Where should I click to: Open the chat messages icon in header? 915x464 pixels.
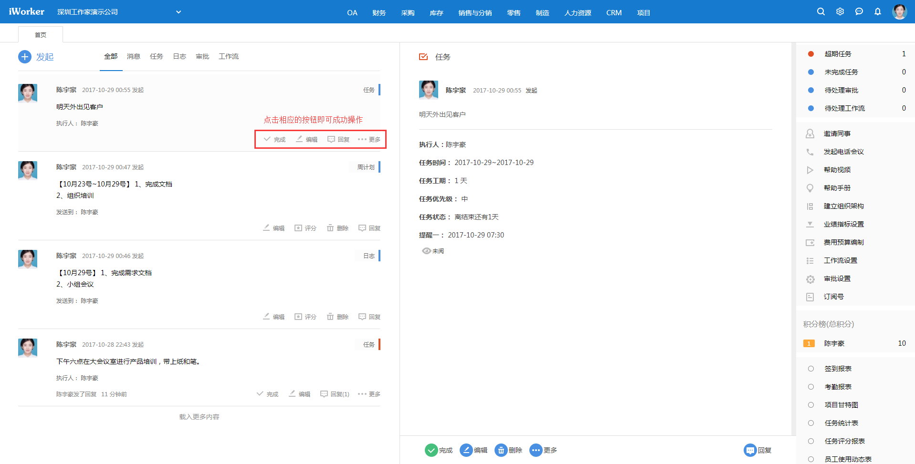coord(859,11)
